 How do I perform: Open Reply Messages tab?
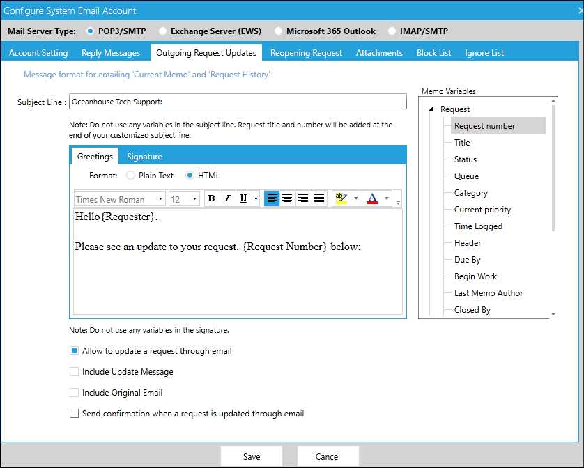(111, 53)
